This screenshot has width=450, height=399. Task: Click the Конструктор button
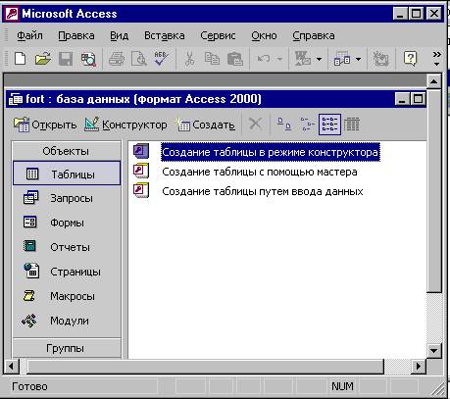click(x=125, y=125)
